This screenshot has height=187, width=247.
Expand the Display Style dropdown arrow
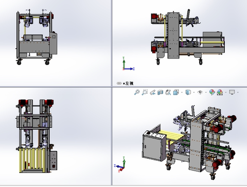point(194,93)
